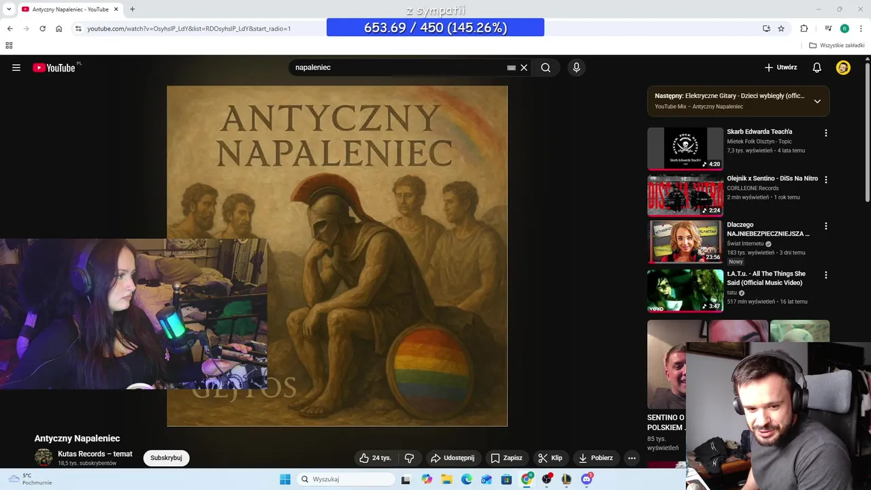Click the browser address bar URL
871x490 pixels.
(x=188, y=29)
